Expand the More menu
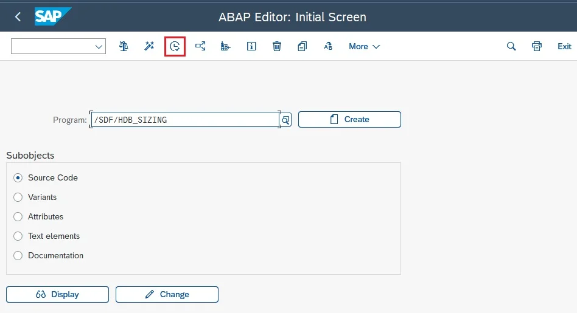This screenshot has height=313, width=577. (x=365, y=47)
